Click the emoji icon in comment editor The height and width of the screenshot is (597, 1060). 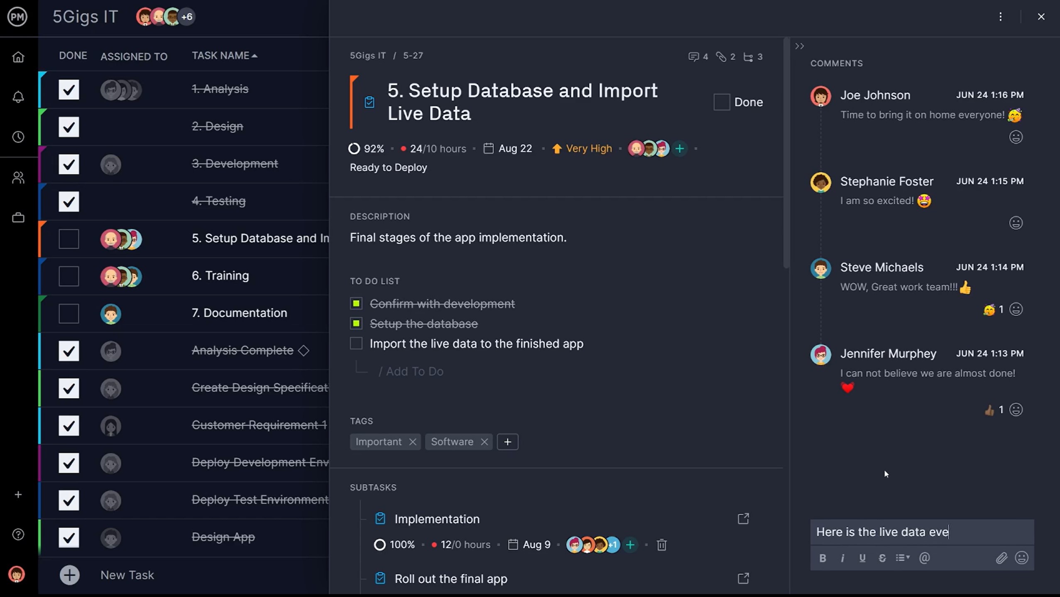[1023, 558]
